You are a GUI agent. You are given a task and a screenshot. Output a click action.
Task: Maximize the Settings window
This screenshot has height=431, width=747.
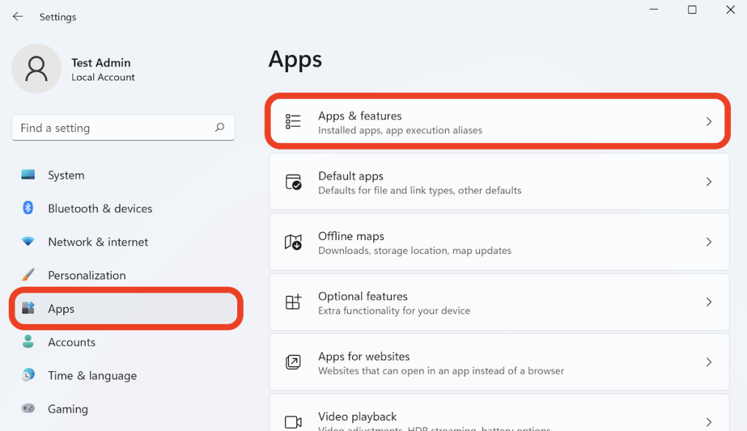point(692,9)
